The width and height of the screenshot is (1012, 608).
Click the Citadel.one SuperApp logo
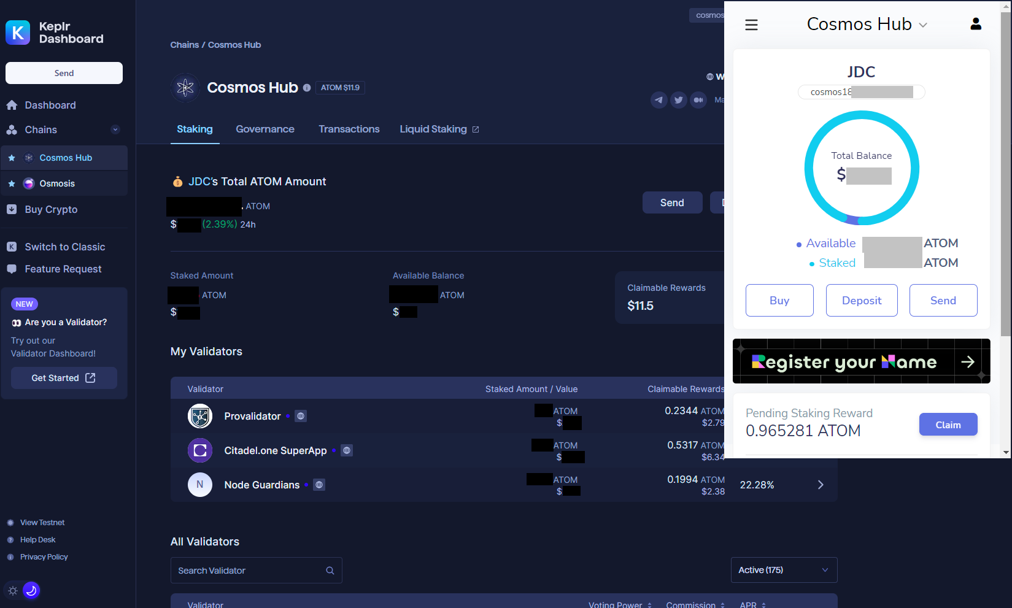point(200,450)
